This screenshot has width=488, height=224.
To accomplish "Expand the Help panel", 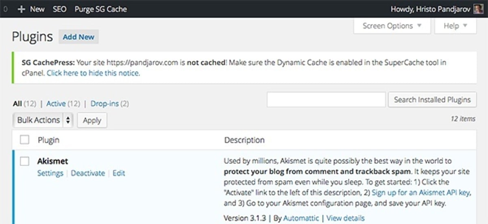I will pos(455,26).
